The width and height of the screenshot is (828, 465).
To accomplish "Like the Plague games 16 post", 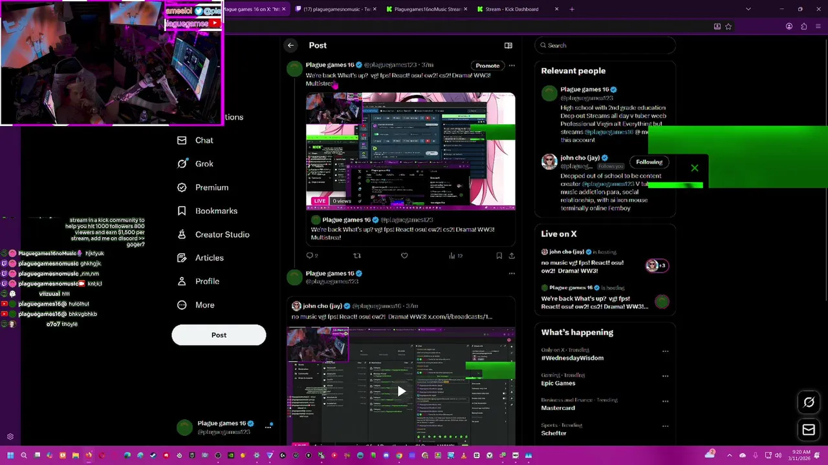I will click(404, 256).
